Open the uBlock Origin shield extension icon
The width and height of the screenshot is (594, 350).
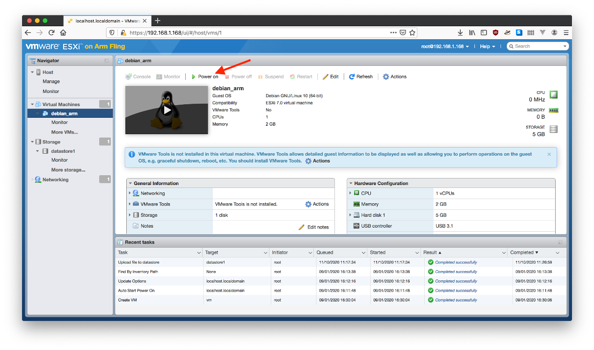(496, 33)
